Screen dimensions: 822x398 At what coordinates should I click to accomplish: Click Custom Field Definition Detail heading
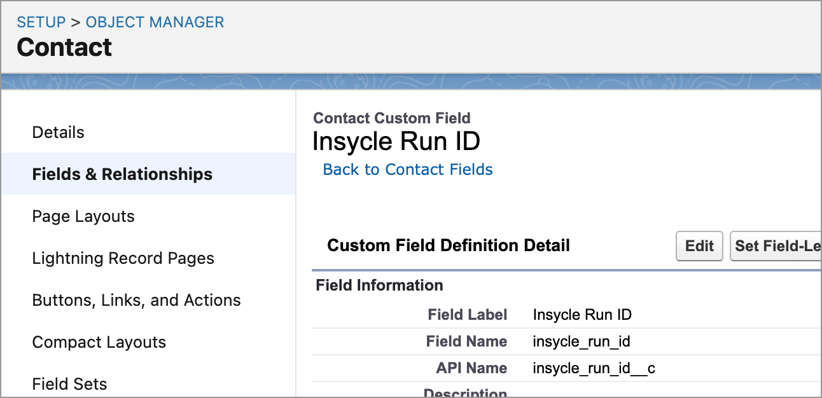pos(449,245)
